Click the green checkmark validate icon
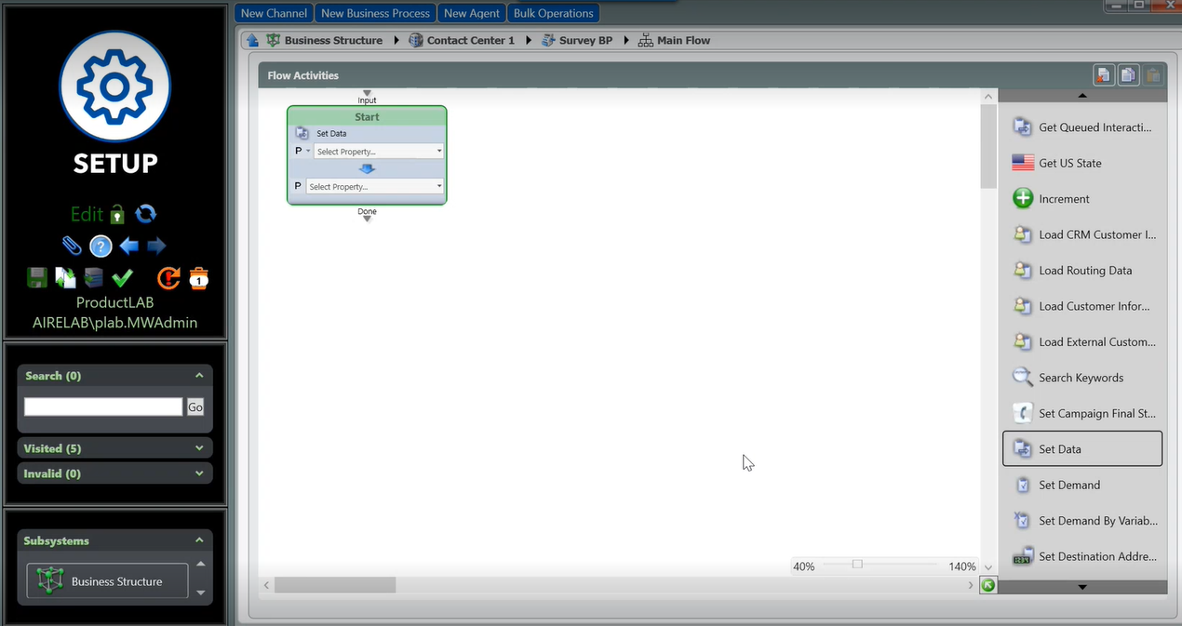1182x626 pixels. [122, 277]
